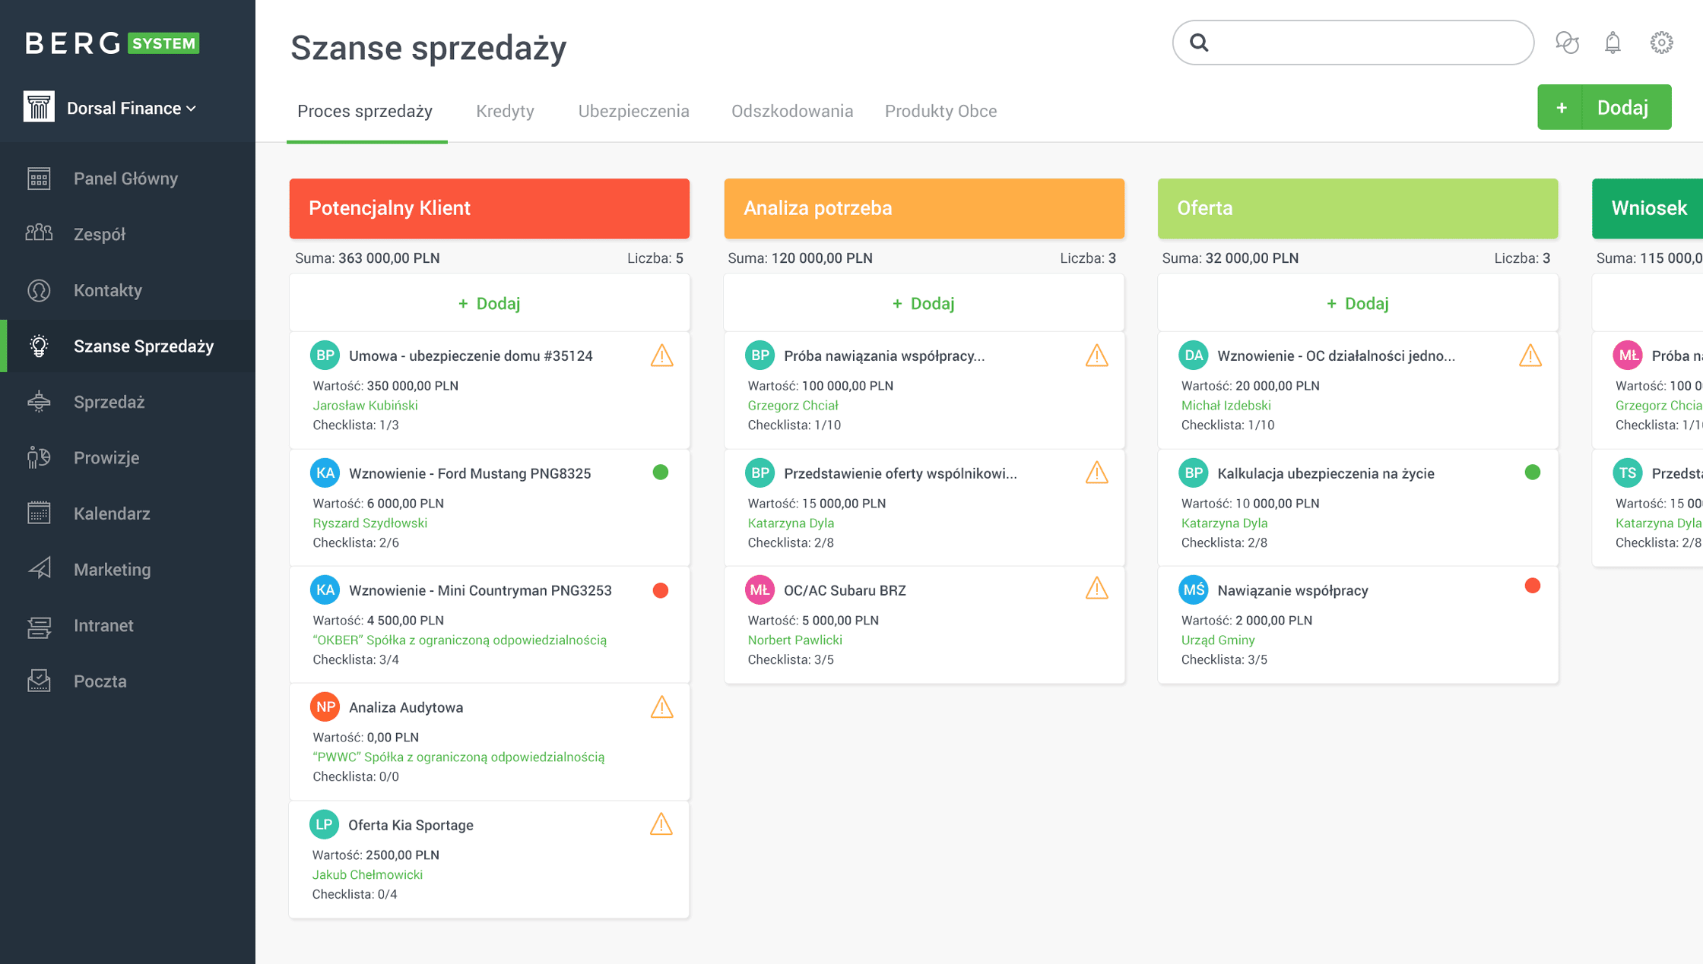The width and height of the screenshot is (1703, 964).
Task: Click the Poczta mail icon
Action: (x=39, y=681)
